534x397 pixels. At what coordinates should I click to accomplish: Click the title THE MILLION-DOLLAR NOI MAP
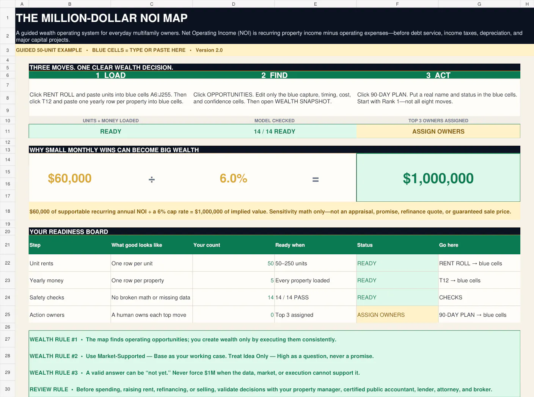click(102, 18)
